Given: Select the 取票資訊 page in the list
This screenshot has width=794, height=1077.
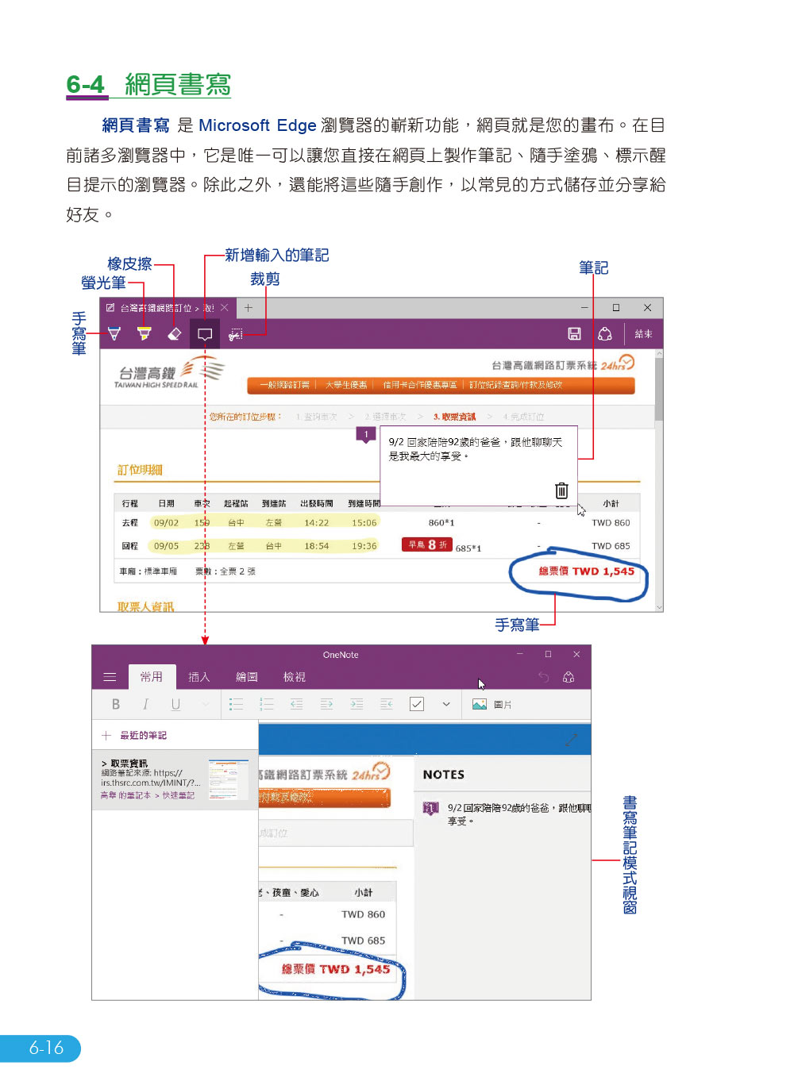Looking at the screenshot, I should (175, 779).
